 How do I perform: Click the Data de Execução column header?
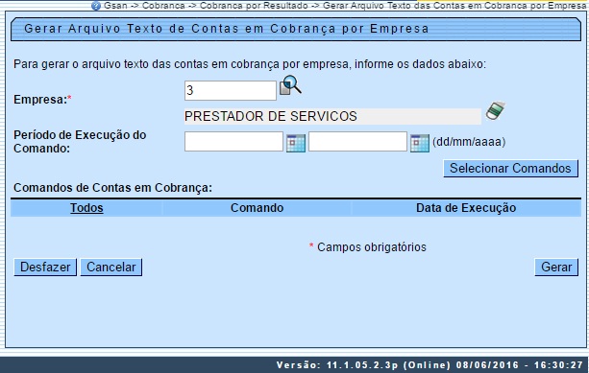[466, 208]
